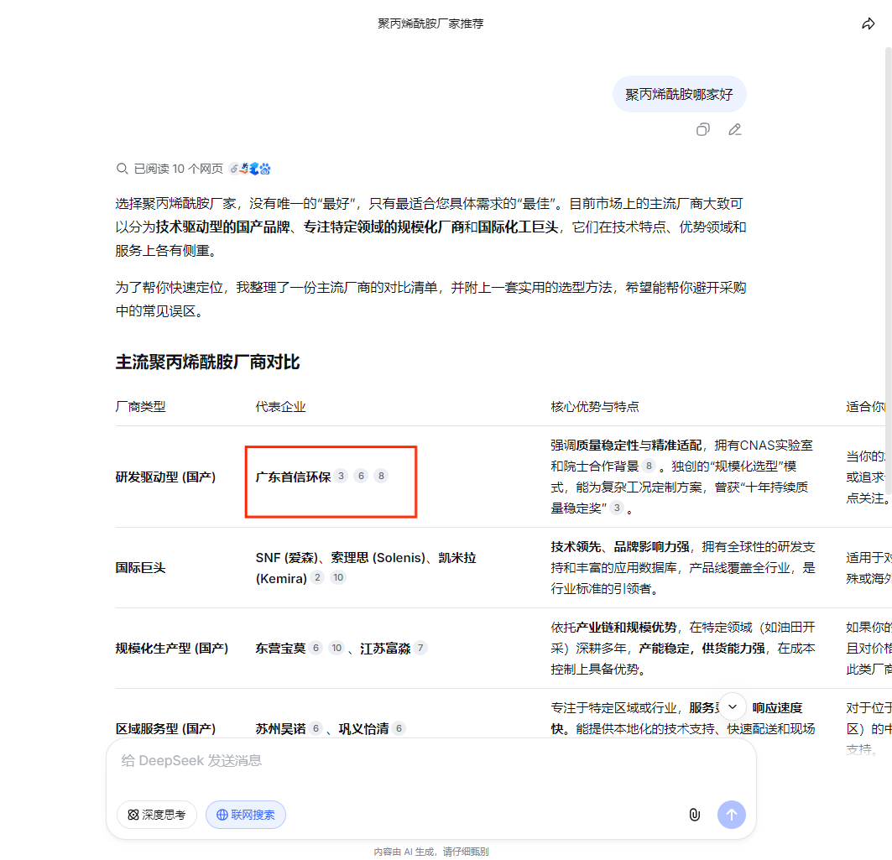Click the link-chain source favicon

pos(234,168)
